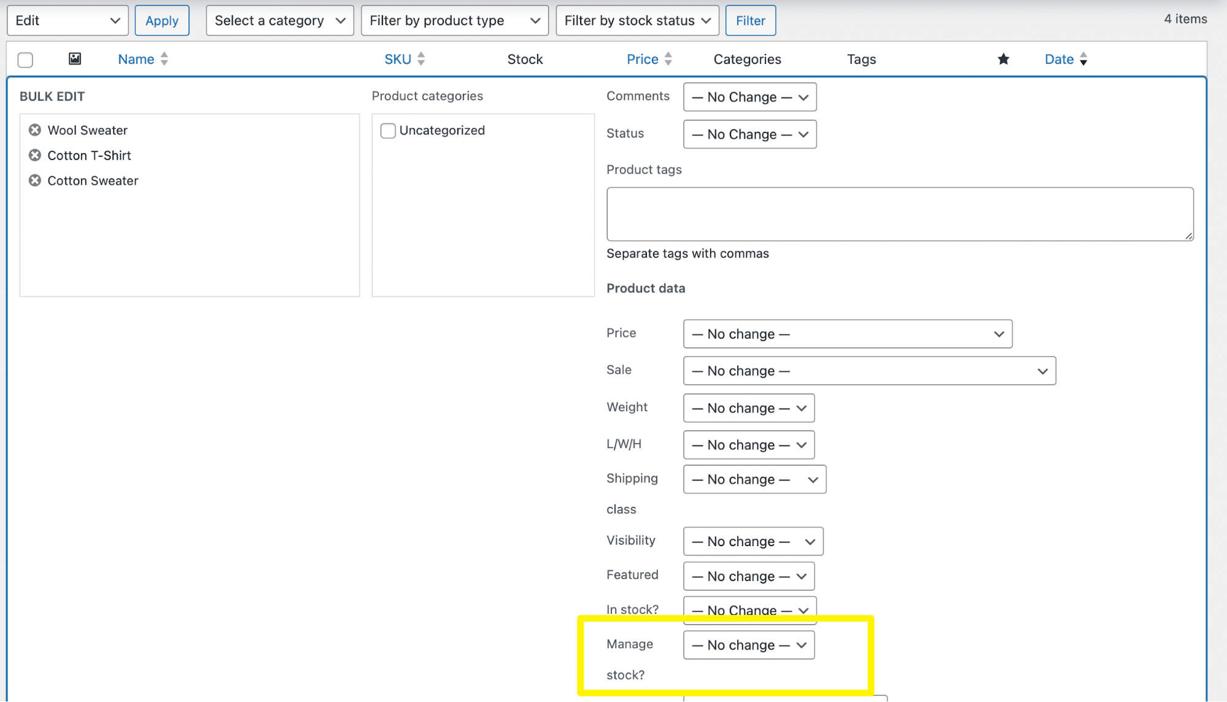Click the SKU sort arrows icon
The width and height of the screenshot is (1227, 702).
point(421,59)
